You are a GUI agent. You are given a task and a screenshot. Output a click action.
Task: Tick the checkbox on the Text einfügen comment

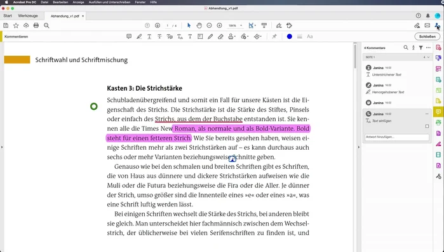tap(427, 126)
